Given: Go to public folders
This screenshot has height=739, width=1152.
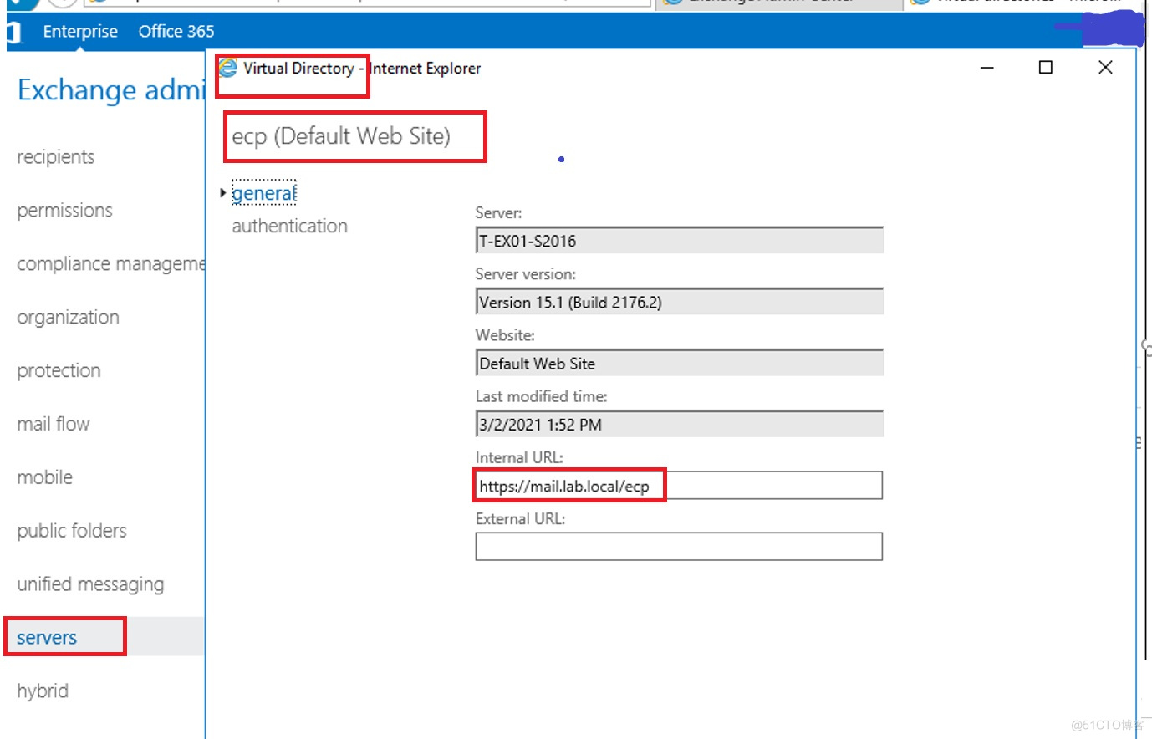Looking at the screenshot, I should click(72, 531).
